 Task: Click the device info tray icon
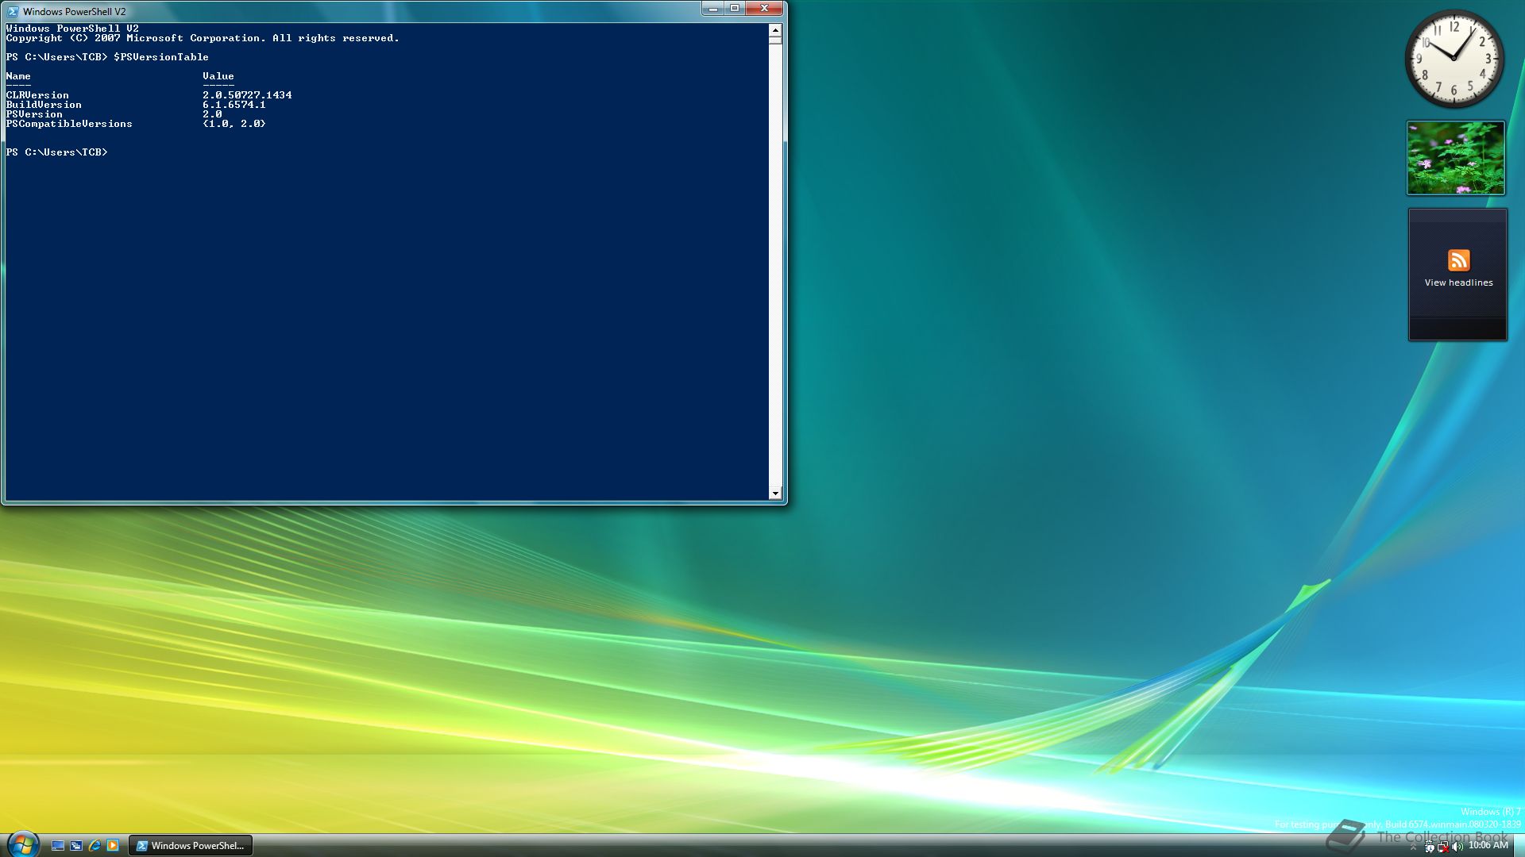1430,847
